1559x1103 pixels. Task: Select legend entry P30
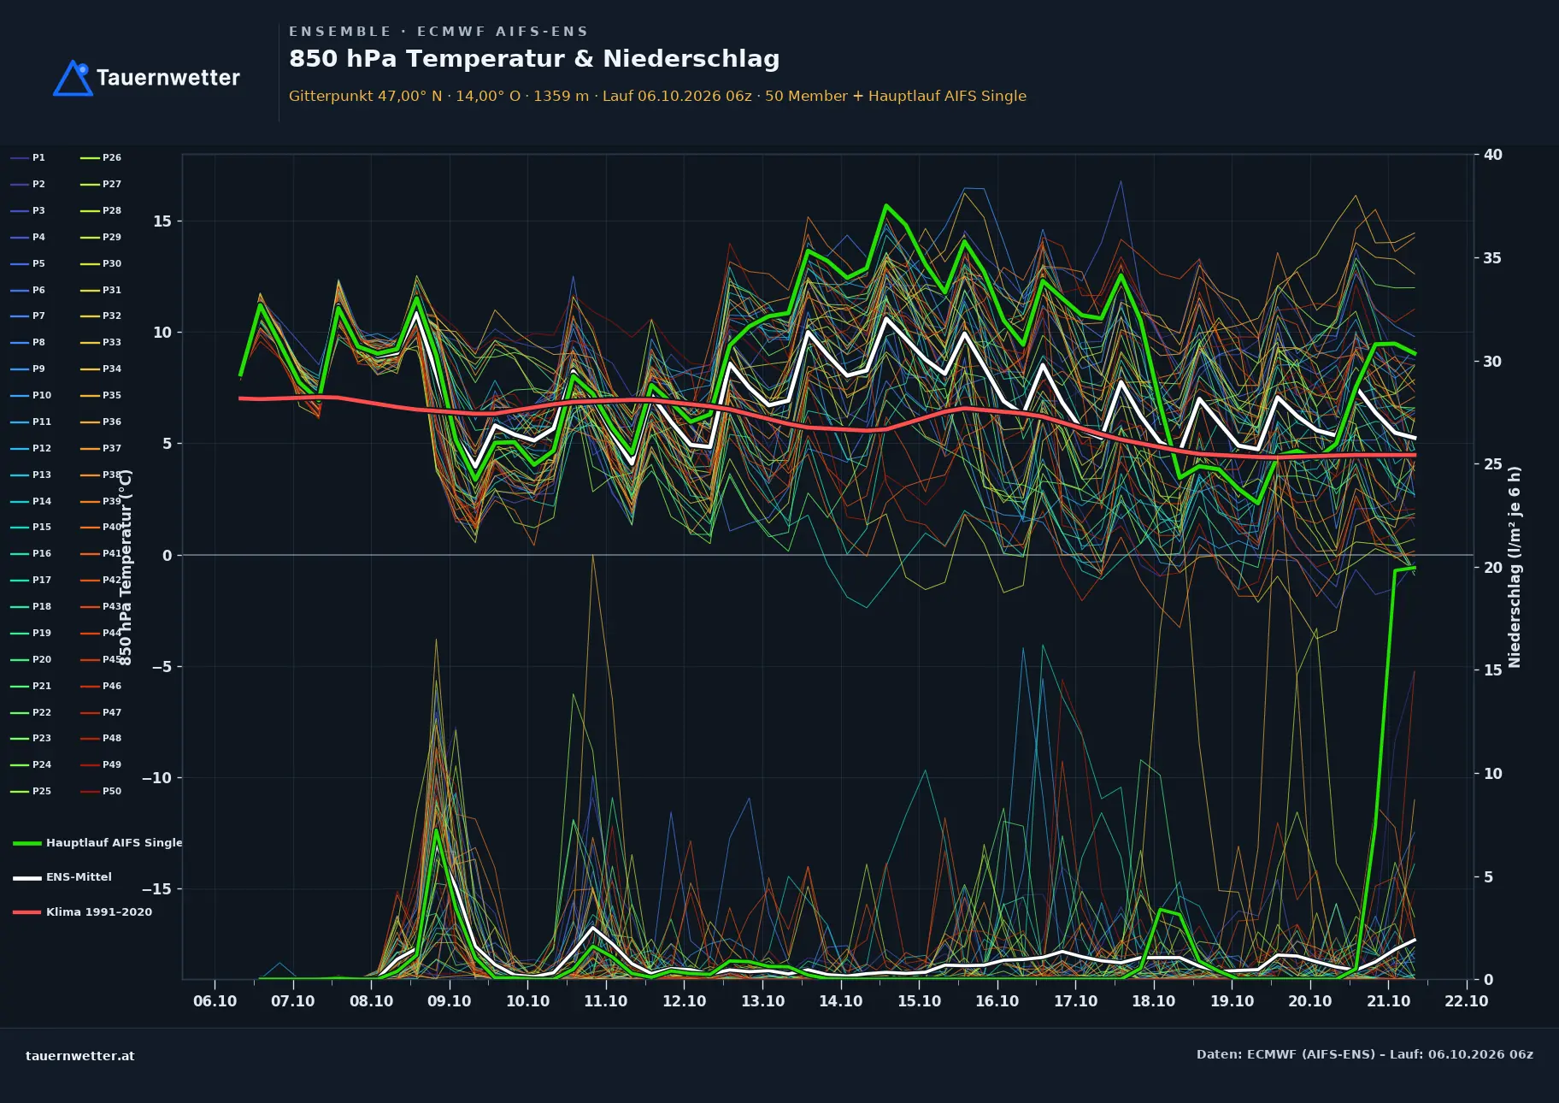(x=101, y=263)
